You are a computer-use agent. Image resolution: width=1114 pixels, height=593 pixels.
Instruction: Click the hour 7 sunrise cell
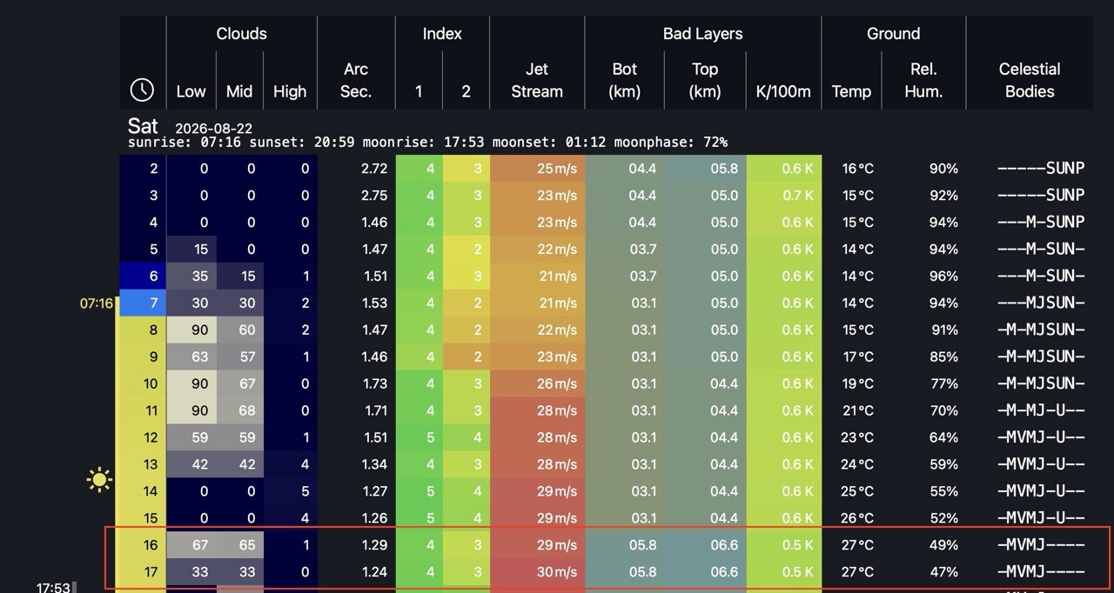143,303
